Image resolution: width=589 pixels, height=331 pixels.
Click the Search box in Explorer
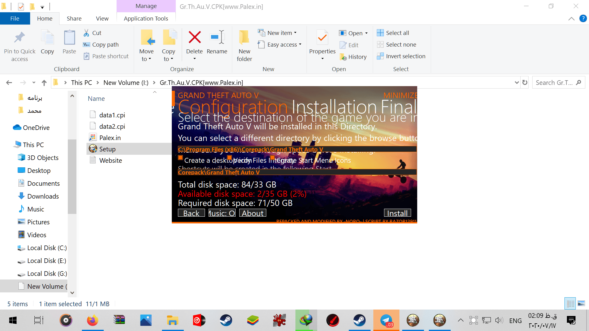point(559,82)
